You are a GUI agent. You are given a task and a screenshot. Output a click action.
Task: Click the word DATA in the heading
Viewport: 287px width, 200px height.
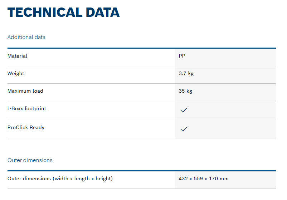[102, 13]
